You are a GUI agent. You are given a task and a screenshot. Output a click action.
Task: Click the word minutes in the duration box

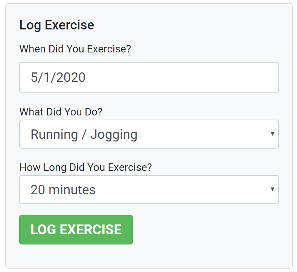(x=72, y=190)
